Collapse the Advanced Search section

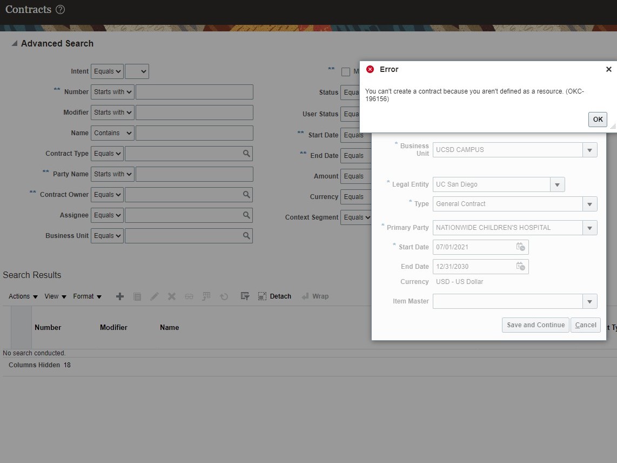15,43
